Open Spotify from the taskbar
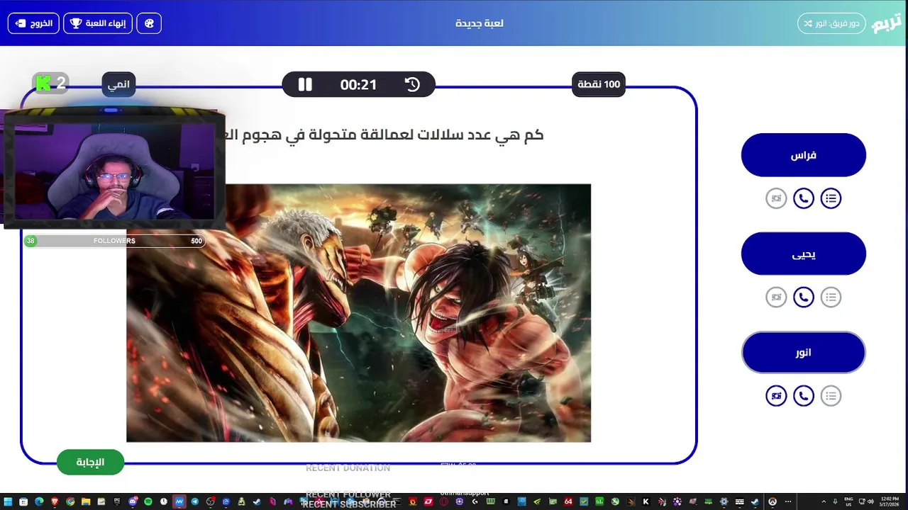This screenshot has width=908, height=510. tap(148, 501)
